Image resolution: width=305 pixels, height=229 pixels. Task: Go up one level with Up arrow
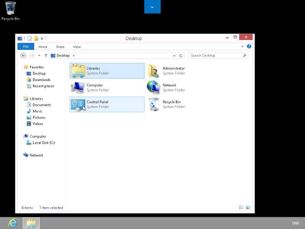(46, 55)
